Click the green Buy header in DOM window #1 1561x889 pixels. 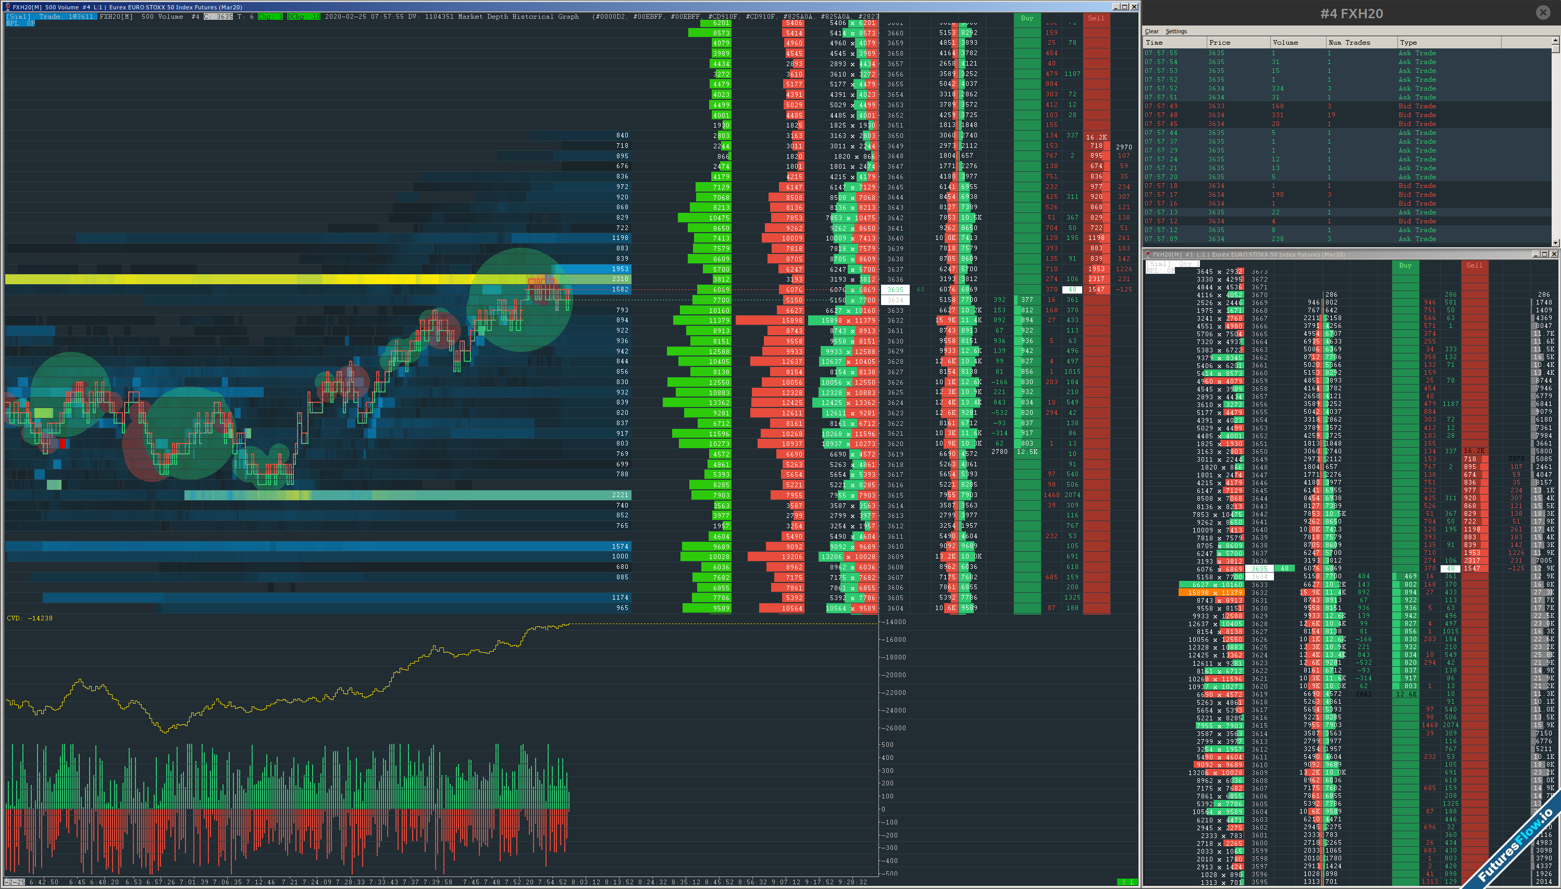tap(1405, 265)
